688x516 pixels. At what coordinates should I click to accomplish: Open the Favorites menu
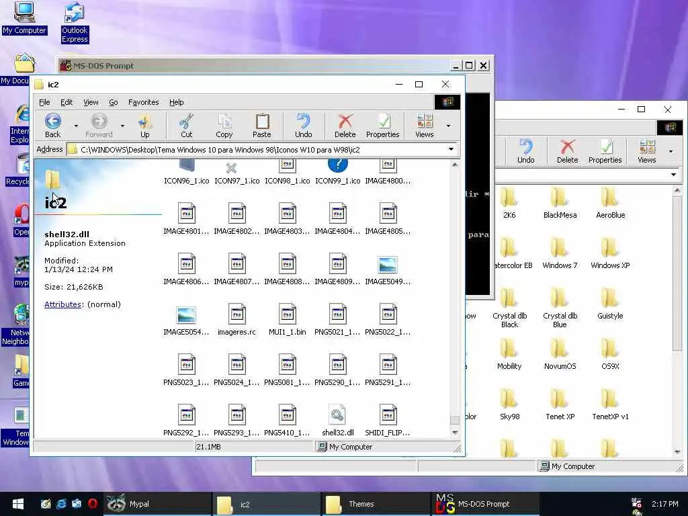tap(144, 102)
